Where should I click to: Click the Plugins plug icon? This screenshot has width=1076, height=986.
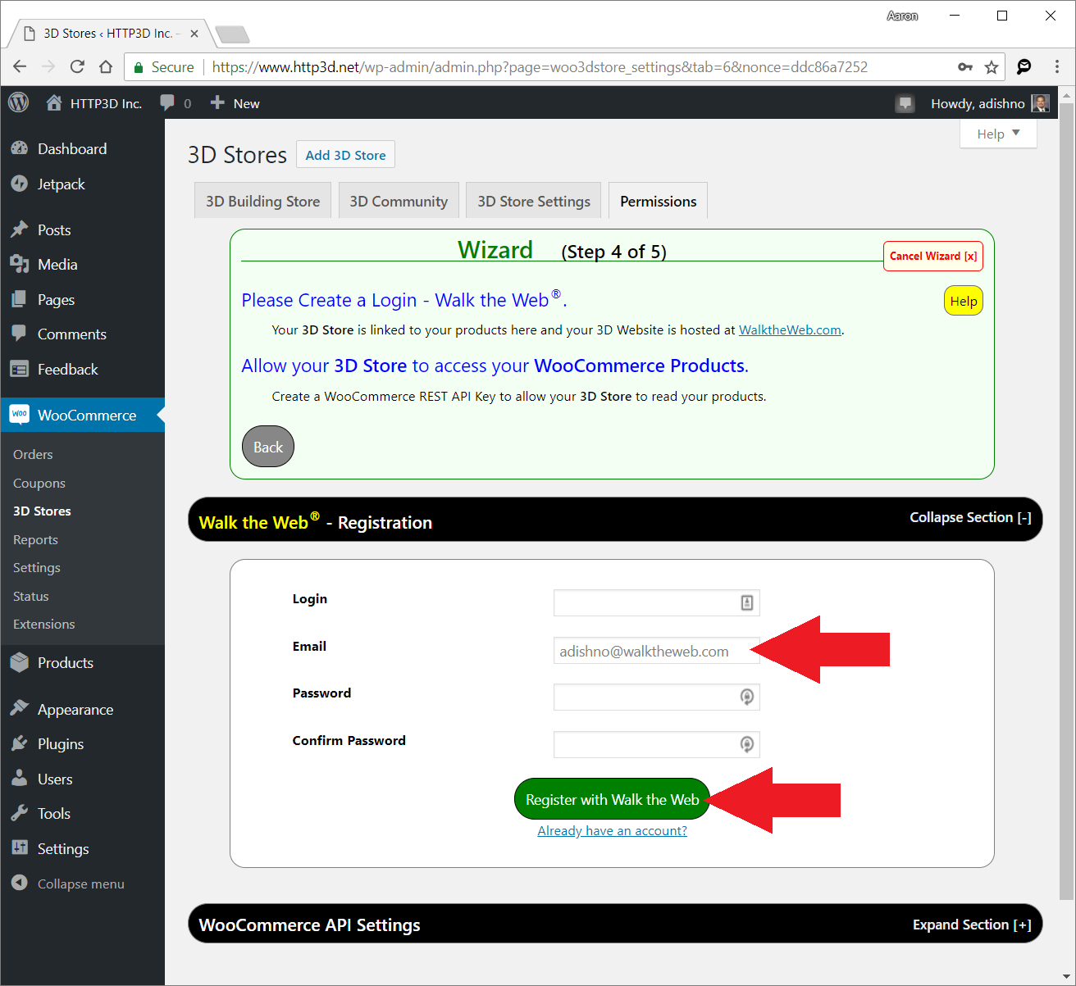coord(20,743)
